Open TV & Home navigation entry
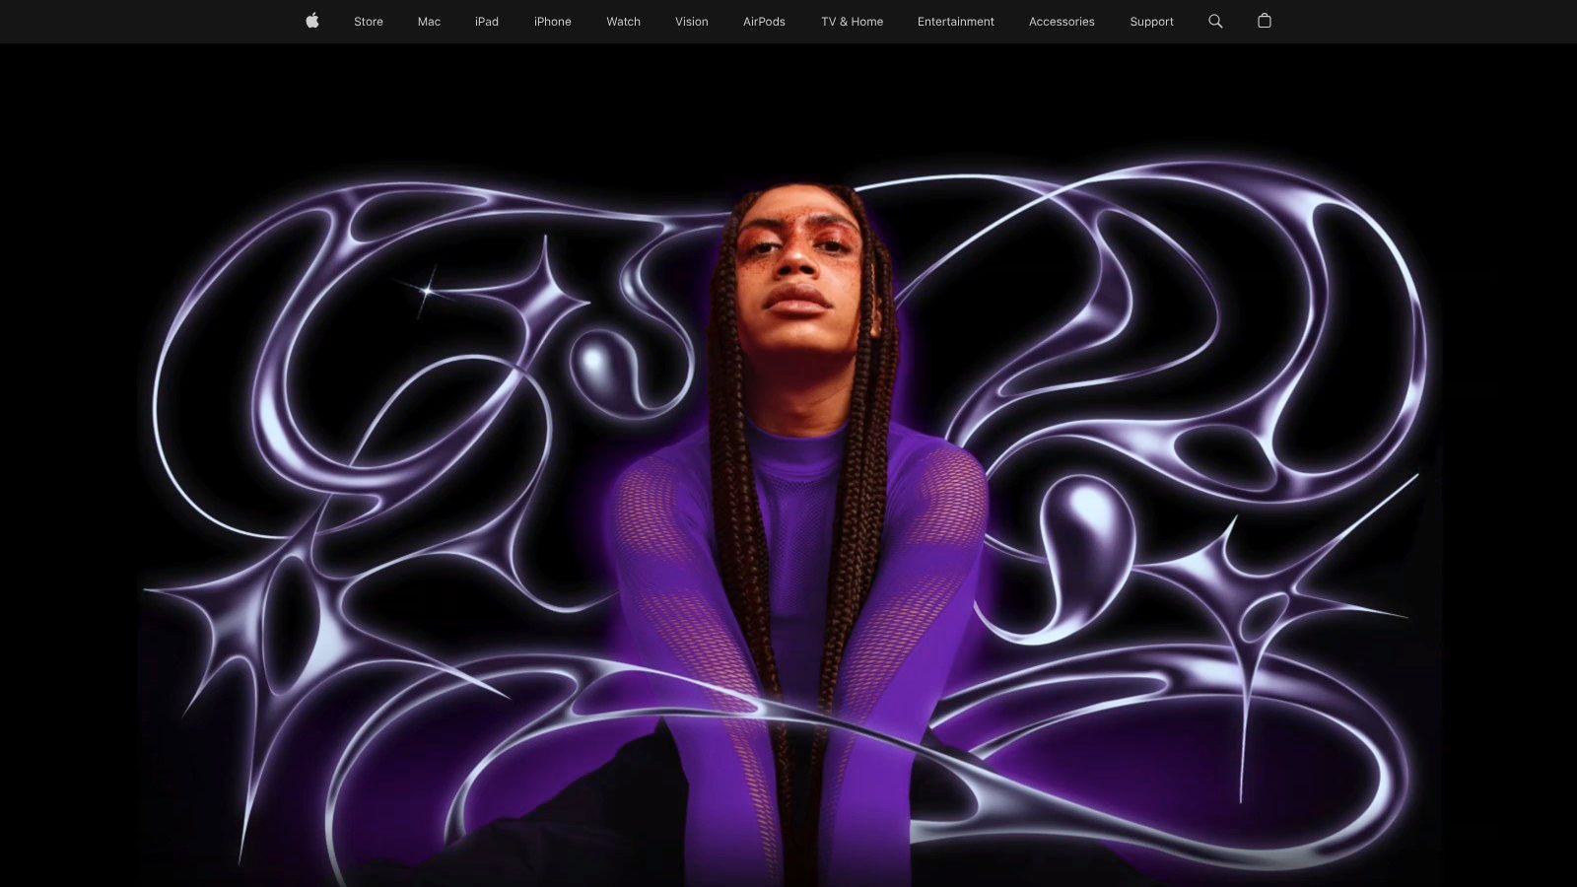Viewport: 1577px width, 887px height. (851, 21)
